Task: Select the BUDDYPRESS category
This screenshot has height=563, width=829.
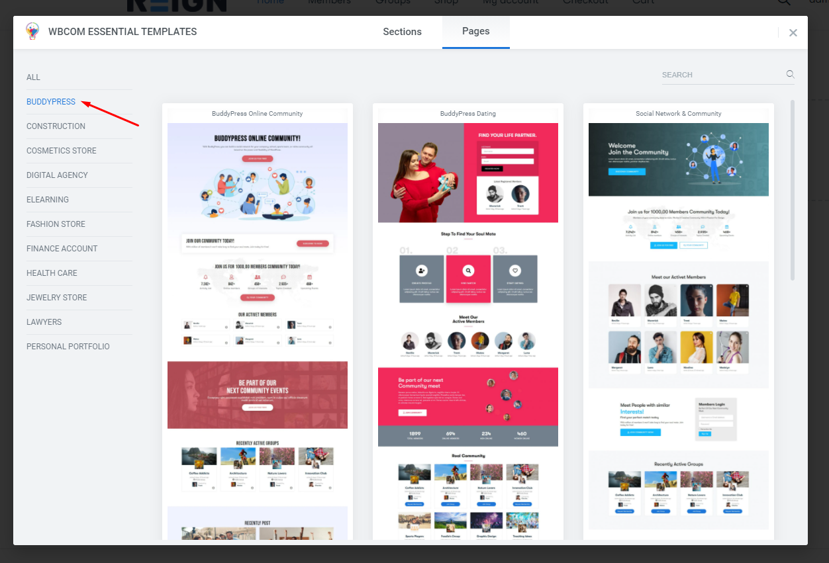Action: click(51, 102)
